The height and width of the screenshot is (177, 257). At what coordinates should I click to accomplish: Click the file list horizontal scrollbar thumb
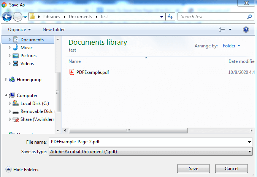click(x=128, y=131)
